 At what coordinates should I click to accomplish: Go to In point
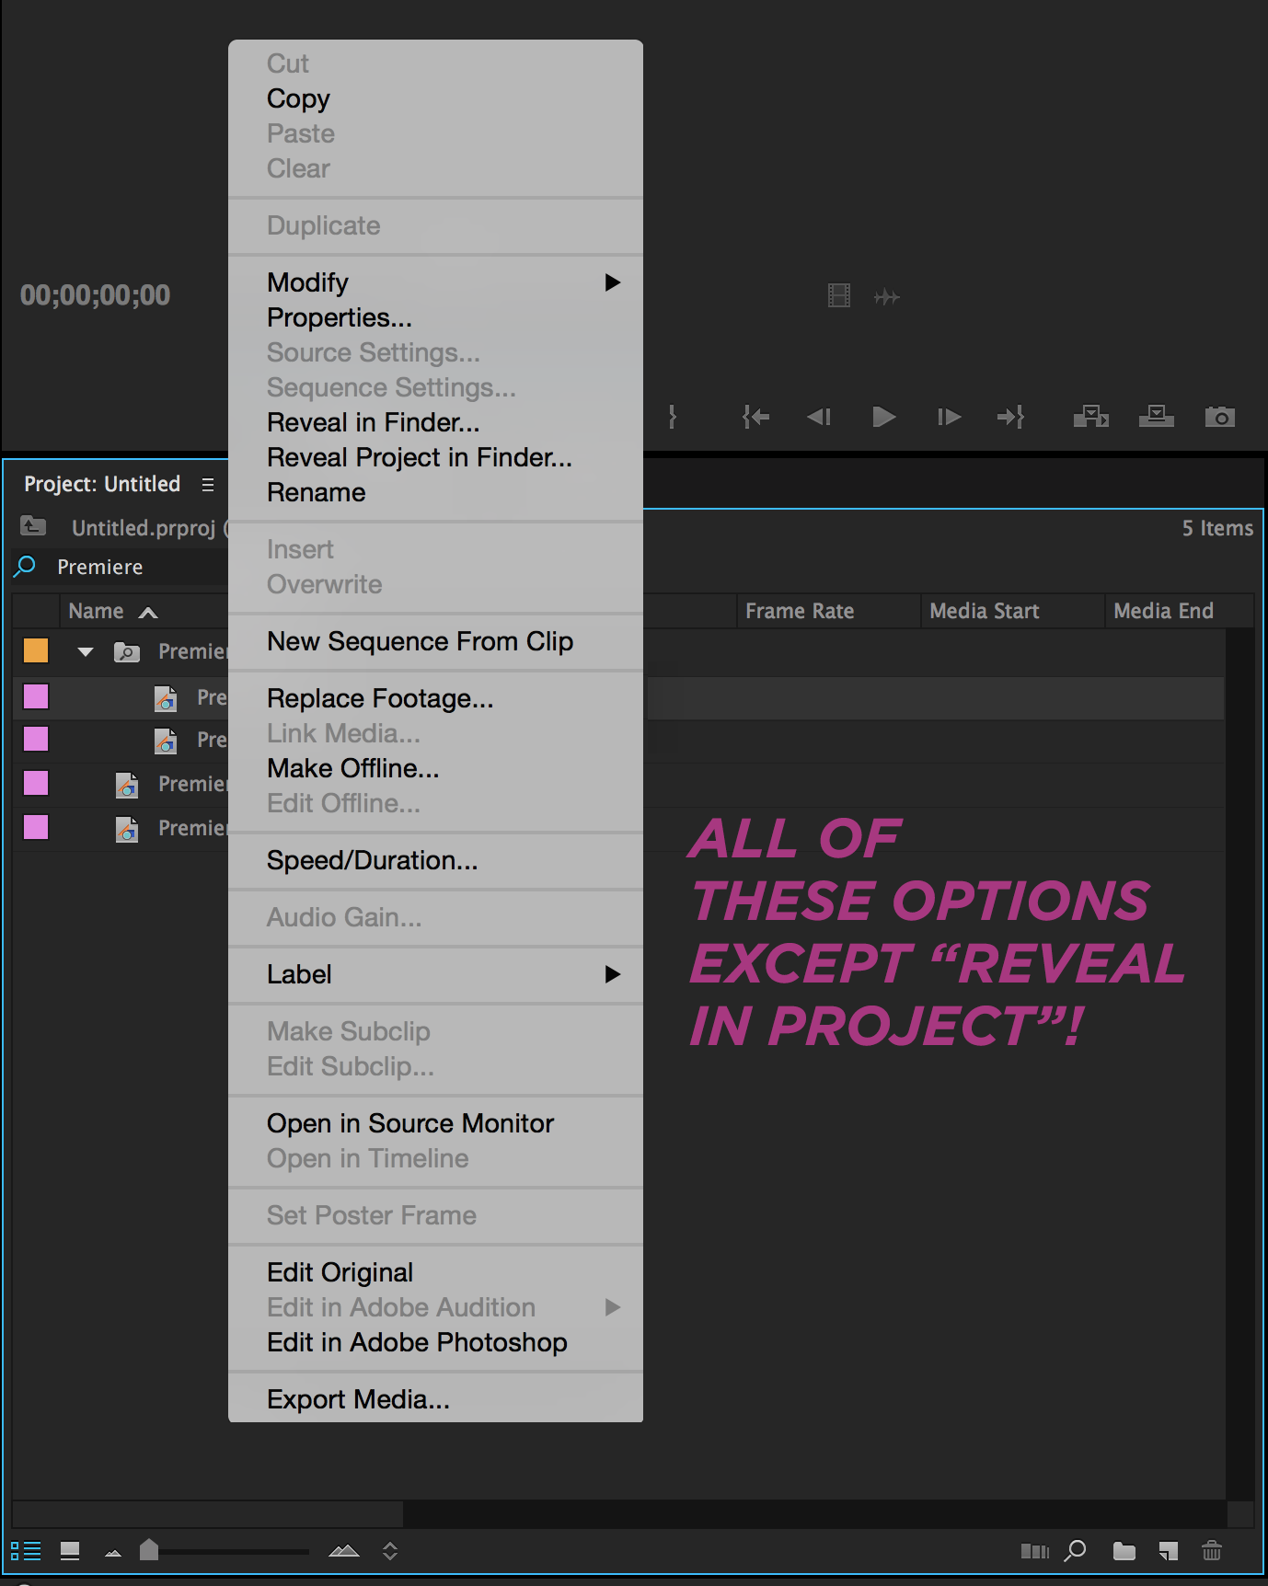pyautogui.click(x=755, y=417)
